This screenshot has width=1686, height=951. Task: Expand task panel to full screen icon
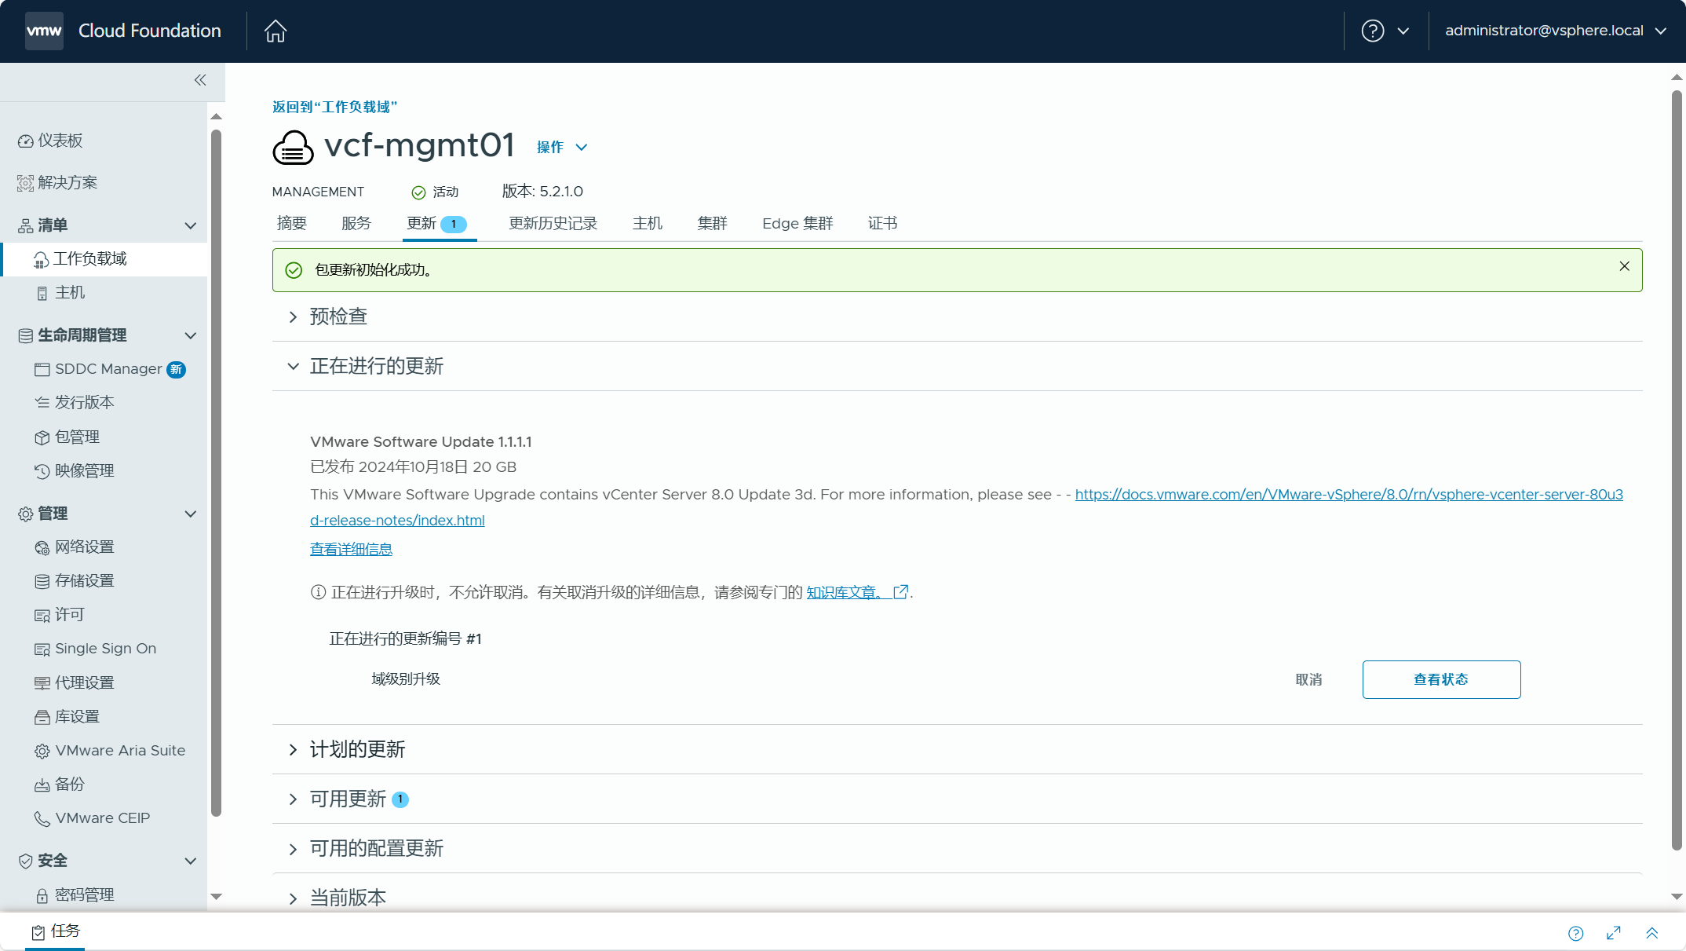pyautogui.click(x=1614, y=933)
